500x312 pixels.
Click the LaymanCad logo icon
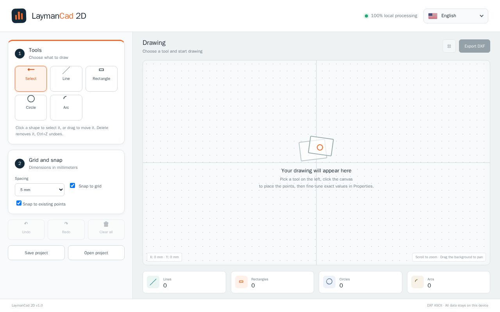[x=19, y=16]
